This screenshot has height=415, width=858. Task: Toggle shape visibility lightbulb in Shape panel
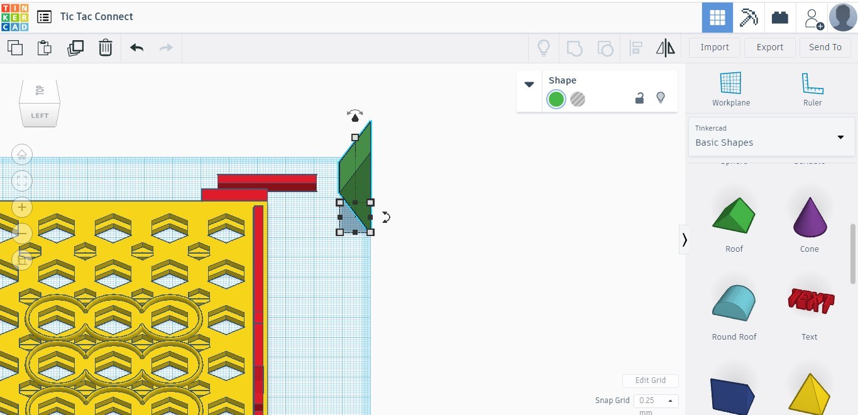[661, 98]
